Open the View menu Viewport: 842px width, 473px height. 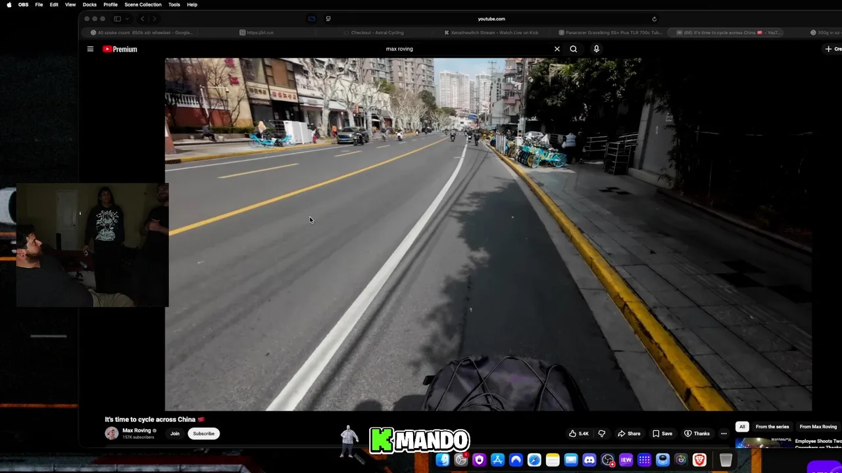coord(70,5)
